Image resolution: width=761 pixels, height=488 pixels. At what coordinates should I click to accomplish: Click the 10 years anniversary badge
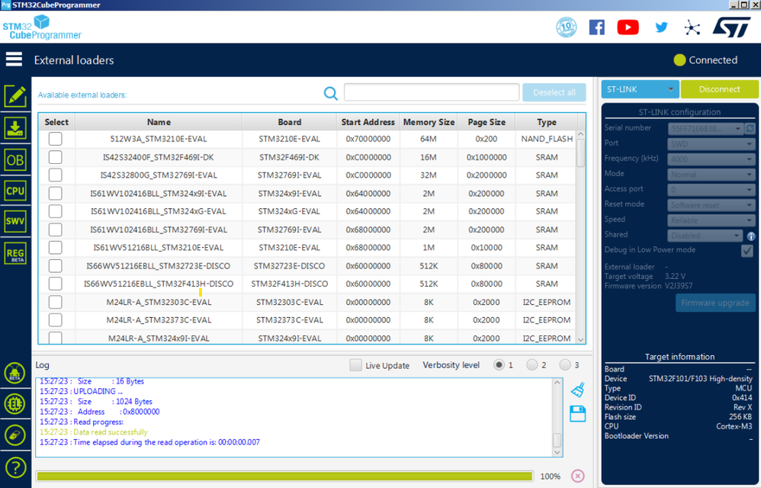pos(567,27)
